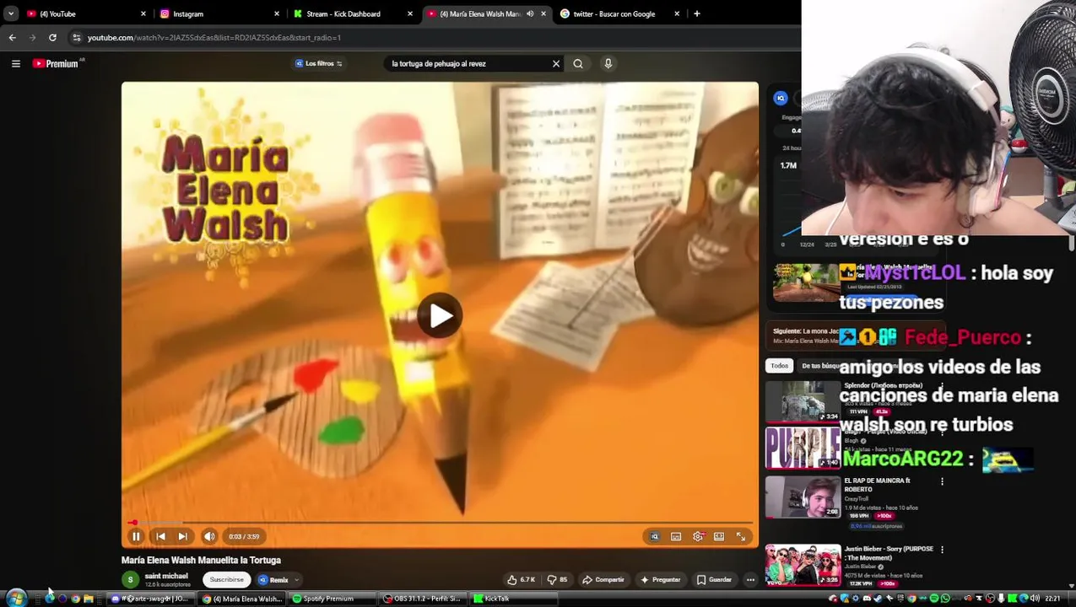Save video with the Guardar button

(714, 580)
